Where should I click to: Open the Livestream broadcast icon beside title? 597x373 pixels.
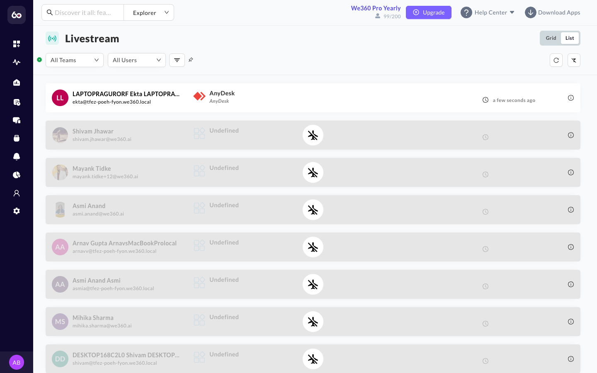(52, 39)
